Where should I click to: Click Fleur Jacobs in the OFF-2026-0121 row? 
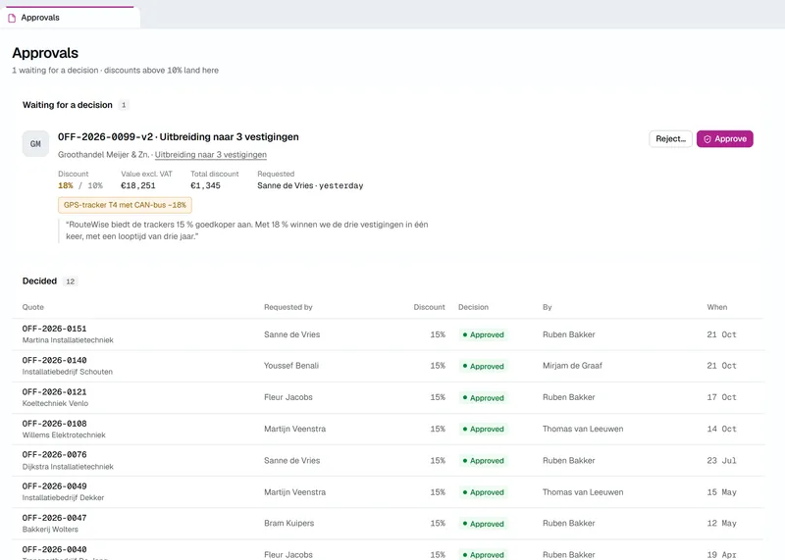pos(288,397)
